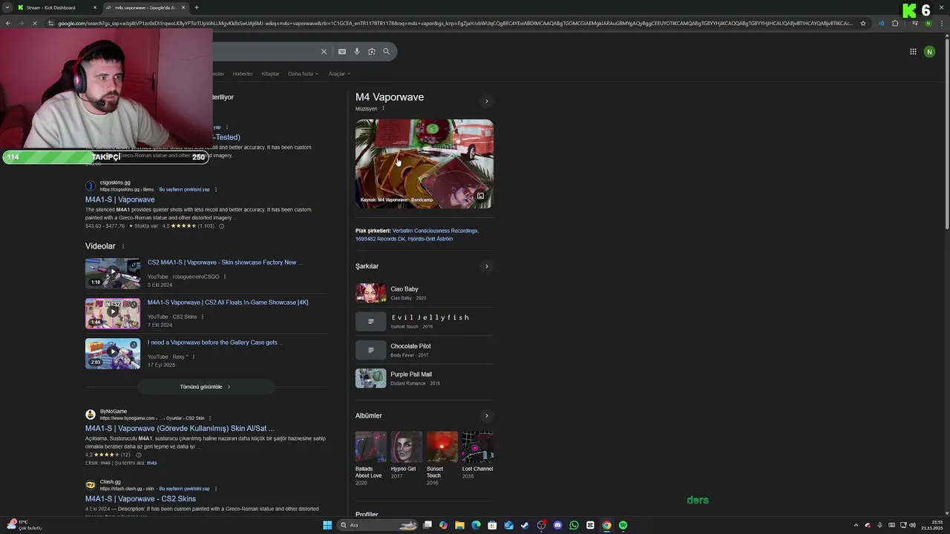Open options next to Videolar heading
The width and height of the screenshot is (950, 534).
tap(123, 246)
